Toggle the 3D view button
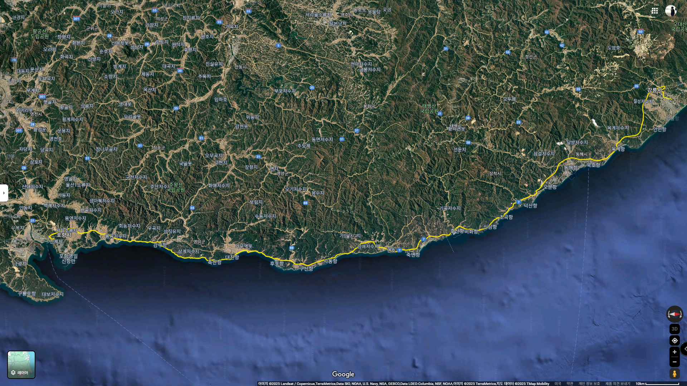Viewport: 687px width, 386px height. pyautogui.click(x=674, y=329)
